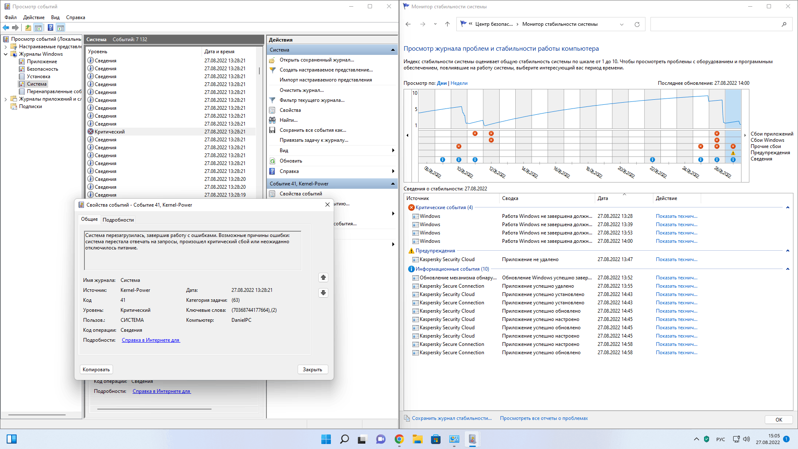Click Показать технические link for 27.08.2022 13:28 Windows row
This screenshot has width=798, height=449.
pyautogui.click(x=676, y=216)
